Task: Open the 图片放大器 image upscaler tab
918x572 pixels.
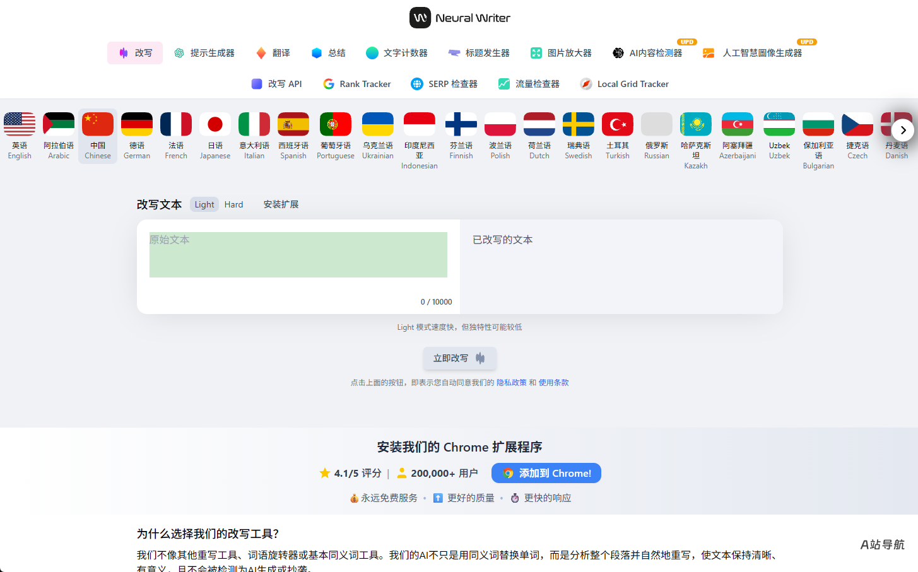Action: [561, 53]
